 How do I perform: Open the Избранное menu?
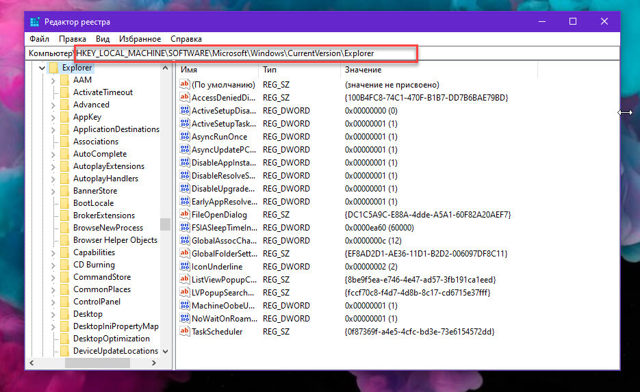click(x=140, y=39)
